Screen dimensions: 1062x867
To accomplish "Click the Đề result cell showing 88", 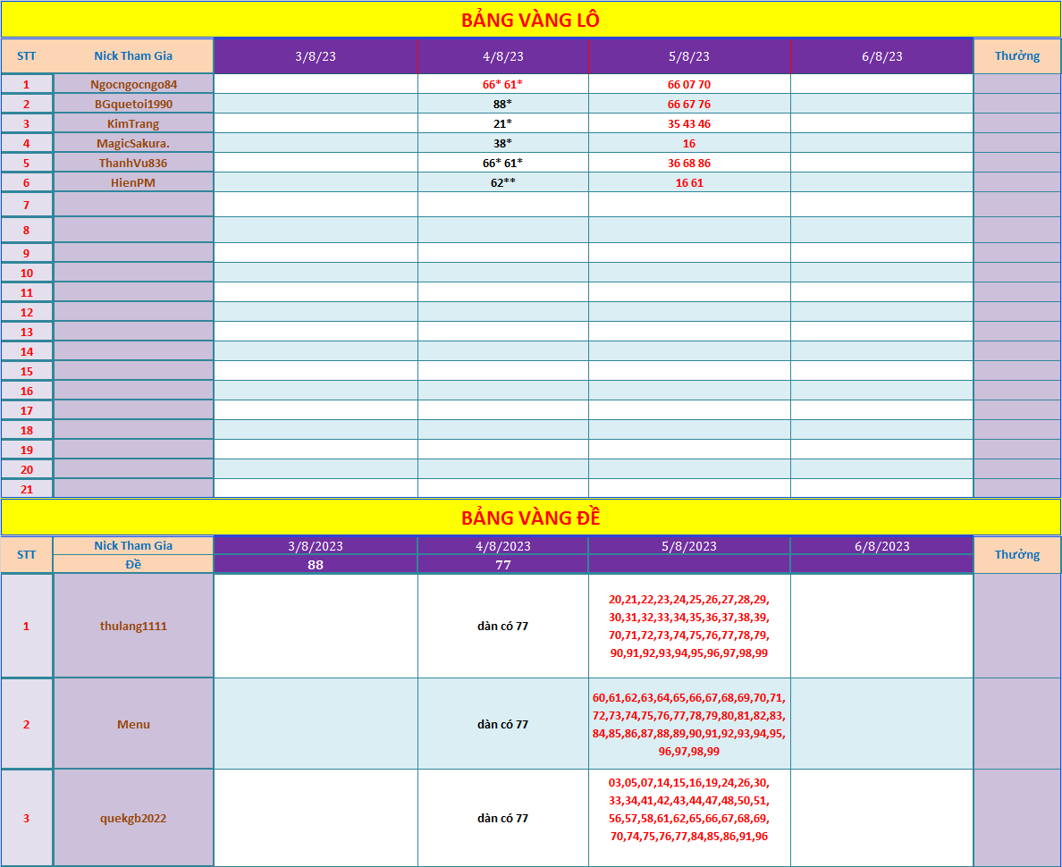I will [x=316, y=565].
